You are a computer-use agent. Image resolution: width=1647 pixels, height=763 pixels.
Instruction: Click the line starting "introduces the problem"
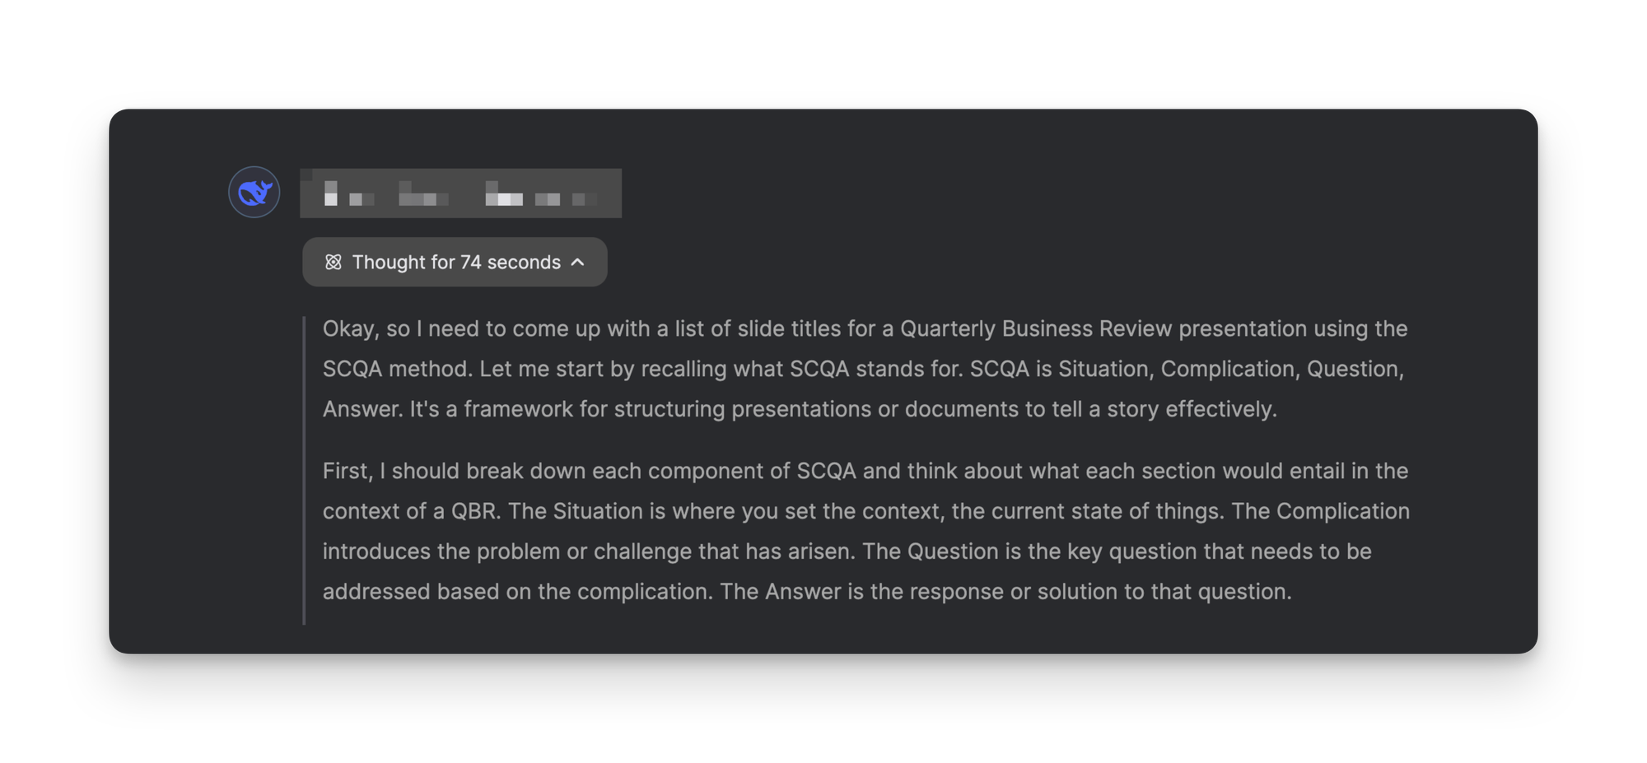pos(847,551)
